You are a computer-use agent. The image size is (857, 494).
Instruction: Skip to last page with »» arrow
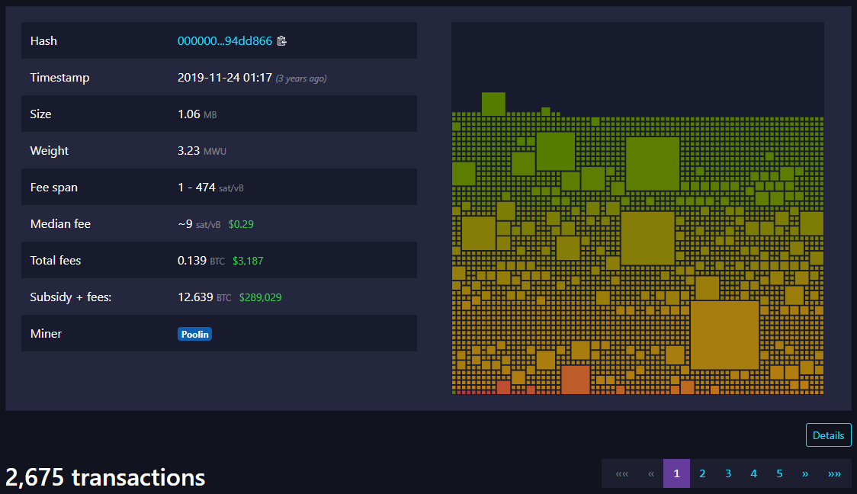pos(834,473)
